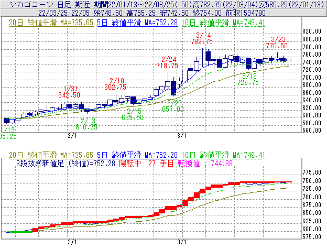
Task: Select the lower chart 10日 MA=749.41 legend
Action: tap(223, 155)
